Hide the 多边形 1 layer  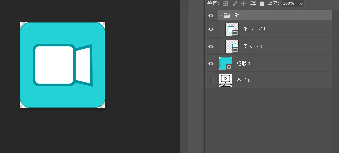pyautogui.click(x=211, y=47)
